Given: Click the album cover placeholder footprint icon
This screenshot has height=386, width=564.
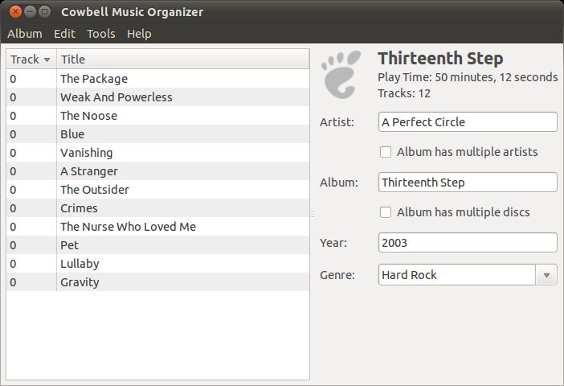Looking at the screenshot, I should 341,75.
